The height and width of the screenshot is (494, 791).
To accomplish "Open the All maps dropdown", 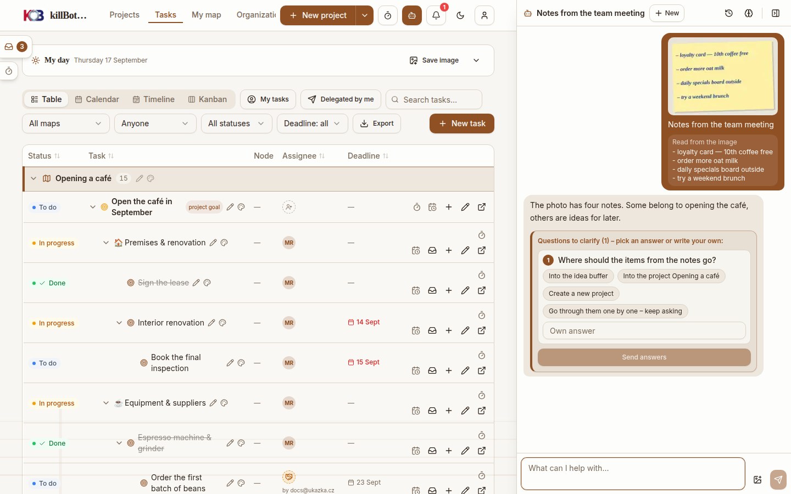I will click(66, 123).
